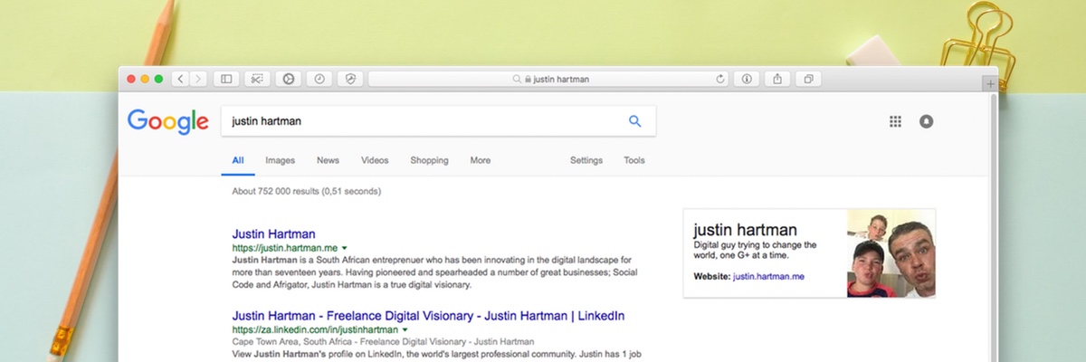Click the shield privacy extension icon

350,79
